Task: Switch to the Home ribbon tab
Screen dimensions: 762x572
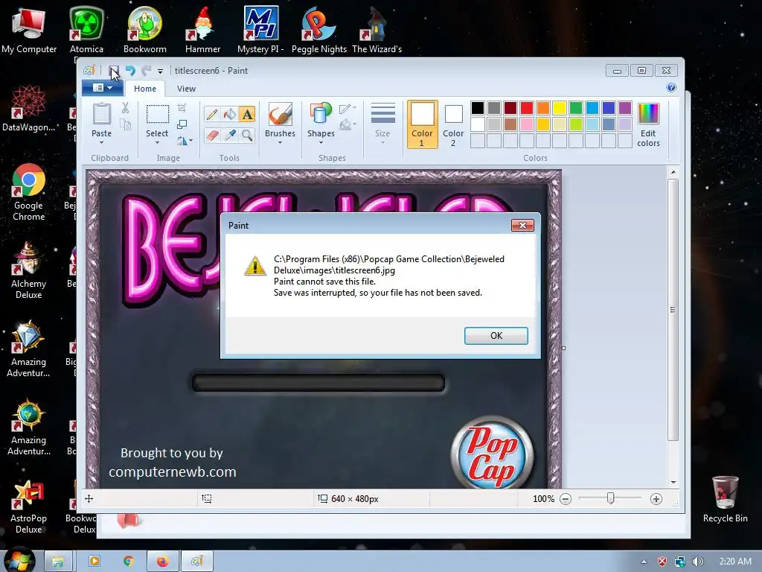Action: point(145,89)
